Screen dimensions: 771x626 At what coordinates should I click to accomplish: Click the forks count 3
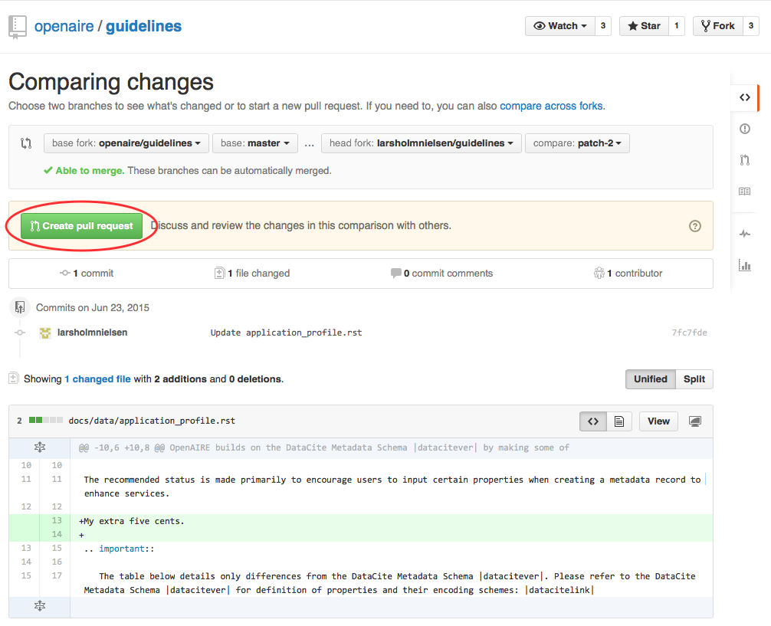751,26
